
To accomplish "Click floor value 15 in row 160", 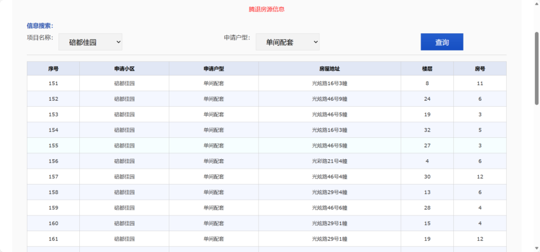I will (427, 223).
